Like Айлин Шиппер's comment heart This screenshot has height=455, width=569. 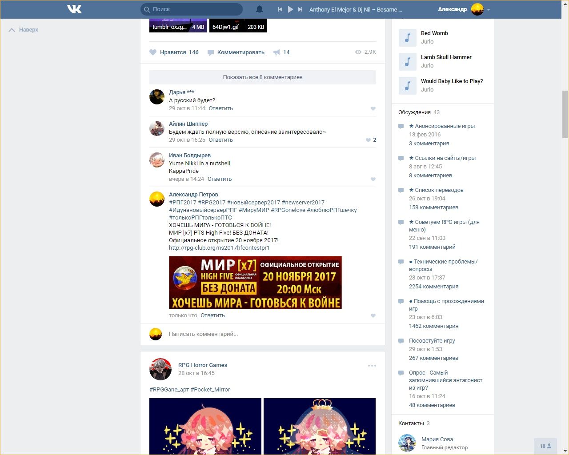coord(368,140)
